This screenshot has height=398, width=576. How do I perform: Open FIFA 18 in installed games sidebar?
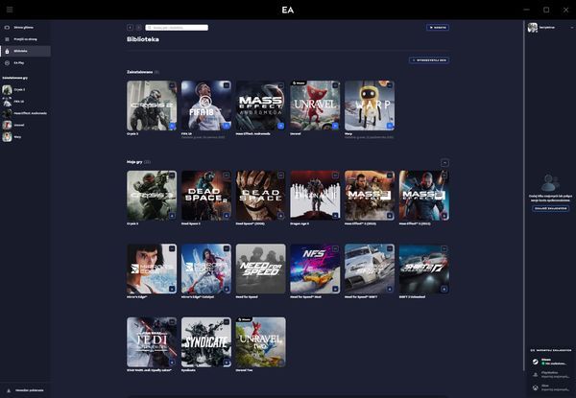(x=25, y=102)
